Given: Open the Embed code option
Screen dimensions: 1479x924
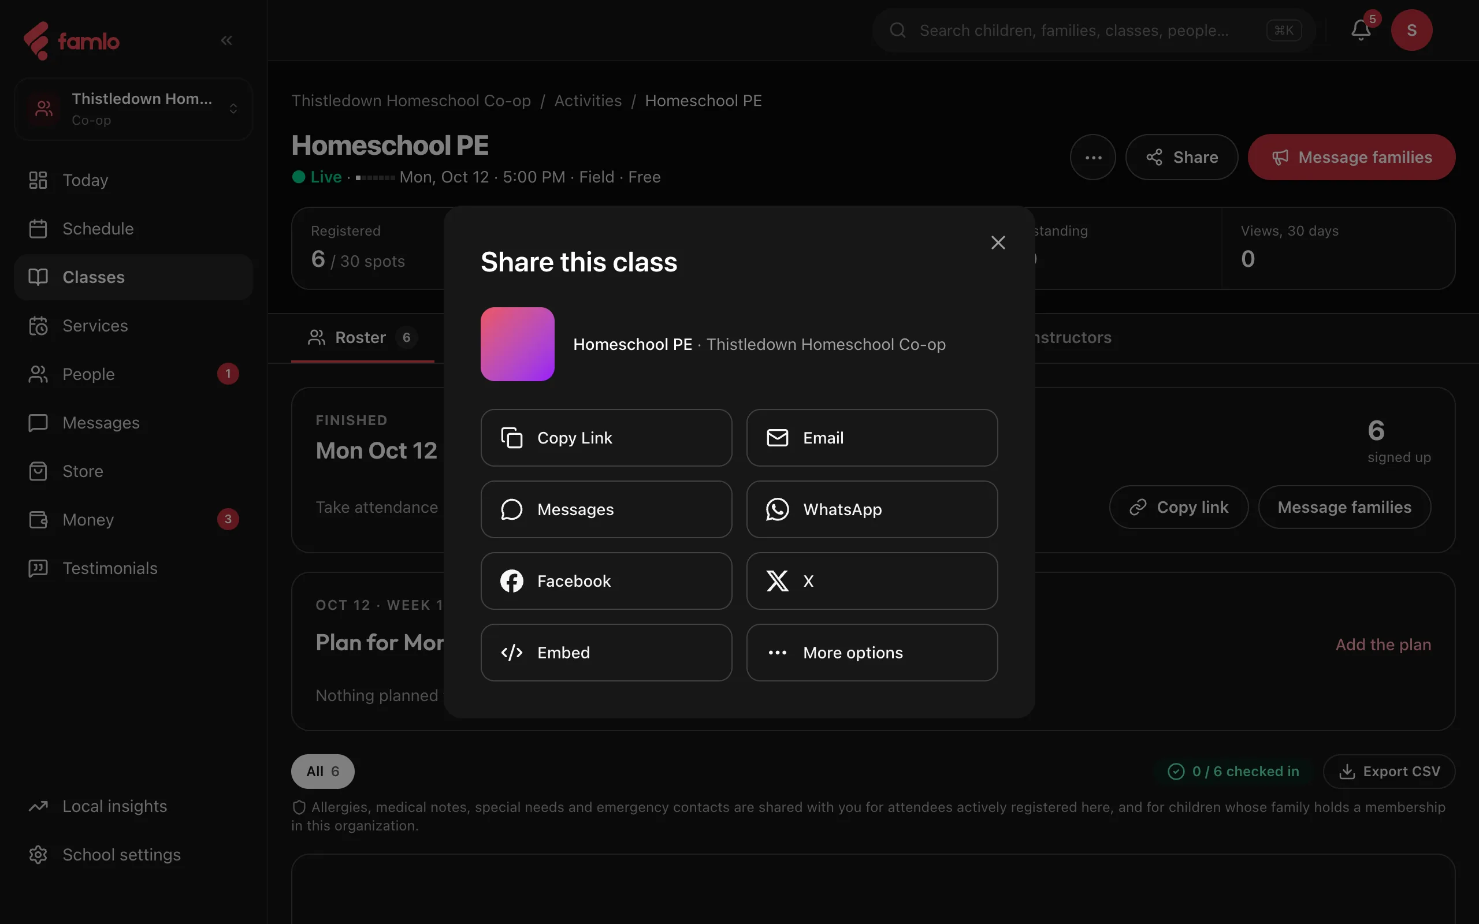Looking at the screenshot, I should click(x=606, y=652).
